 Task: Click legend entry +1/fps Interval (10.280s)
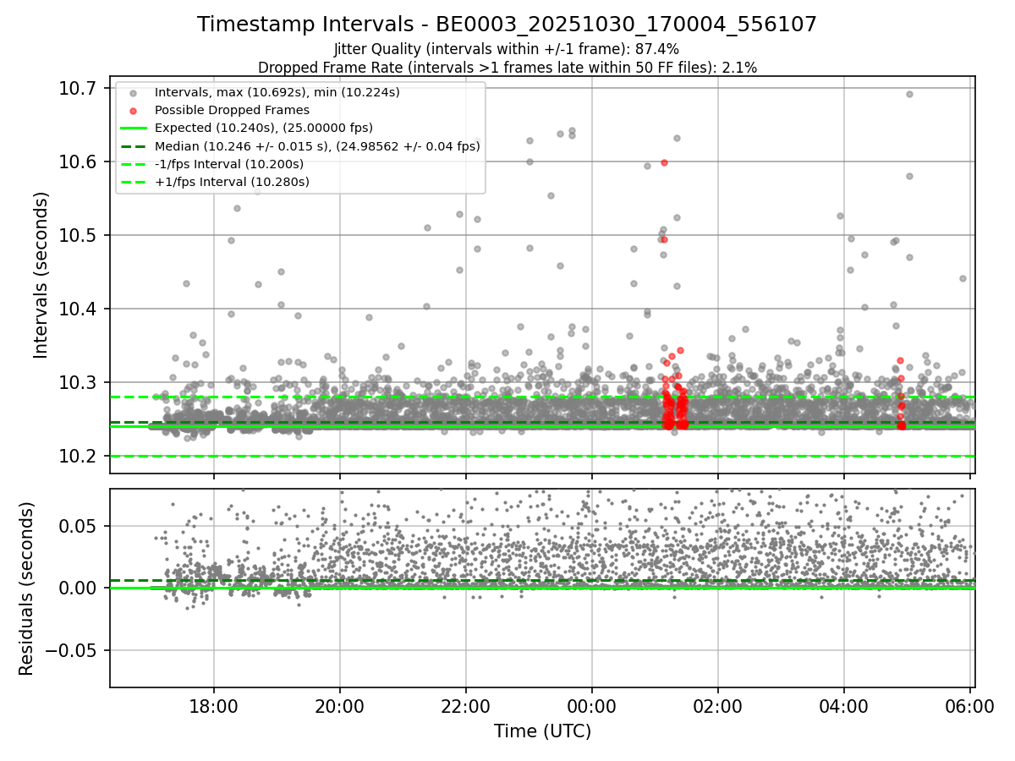(233, 182)
